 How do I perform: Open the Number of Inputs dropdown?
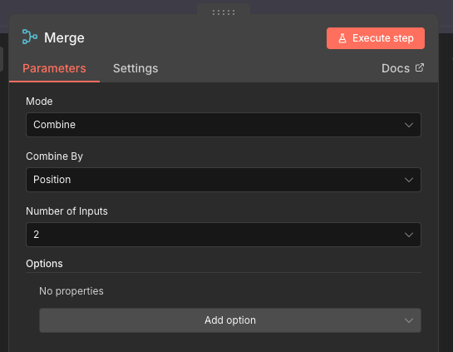click(224, 235)
